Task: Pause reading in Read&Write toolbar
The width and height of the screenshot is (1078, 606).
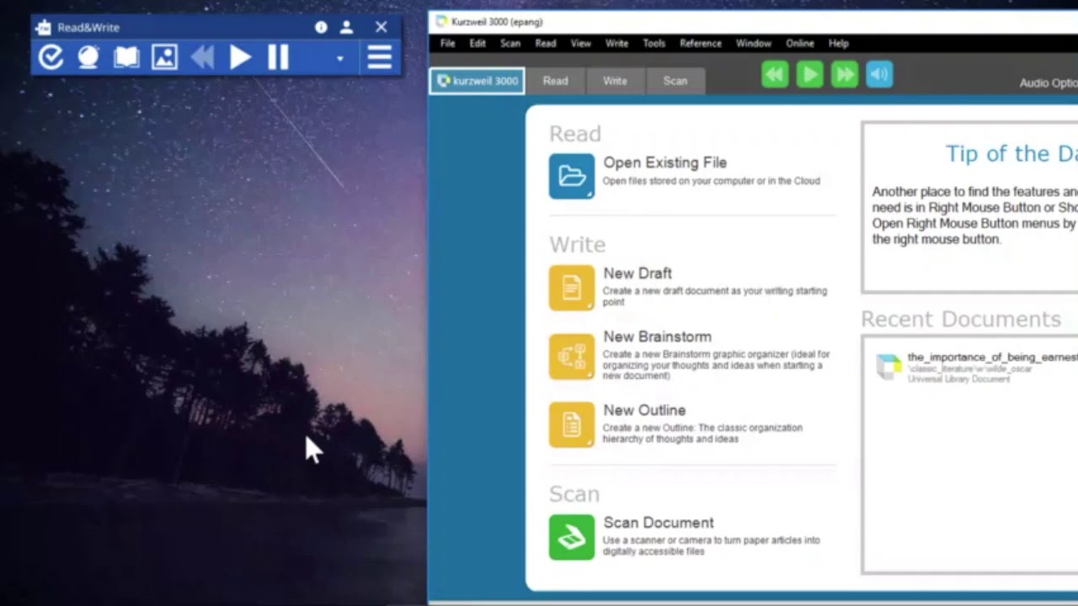Action: click(x=278, y=57)
